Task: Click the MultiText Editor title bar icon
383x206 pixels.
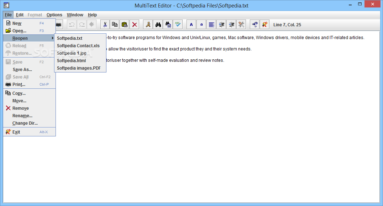Action: coord(6,5)
